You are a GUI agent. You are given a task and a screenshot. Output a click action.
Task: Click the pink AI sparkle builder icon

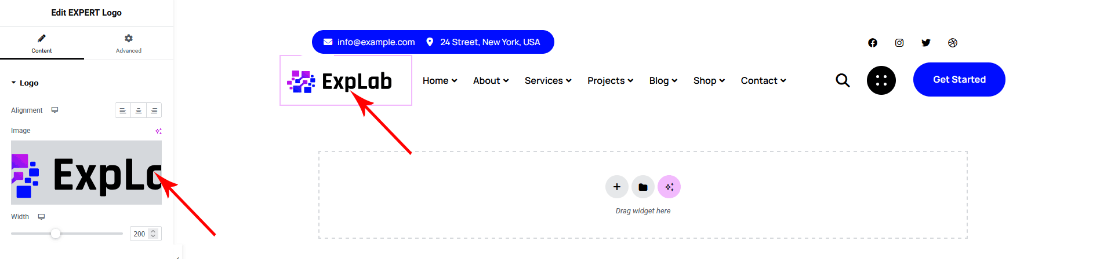[669, 187]
